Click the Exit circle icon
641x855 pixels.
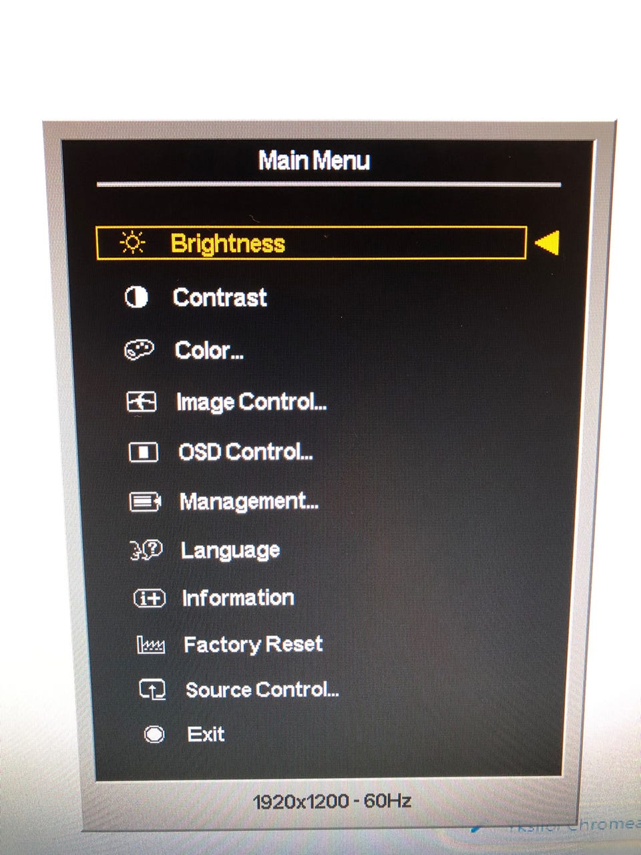(154, 735)
